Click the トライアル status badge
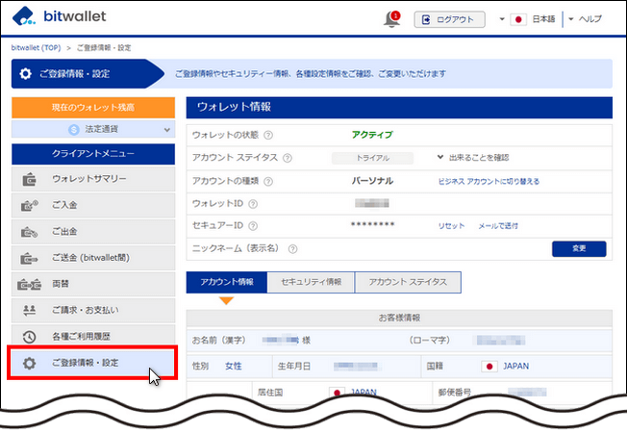This screenshot has width=627, height=434. 373,158
